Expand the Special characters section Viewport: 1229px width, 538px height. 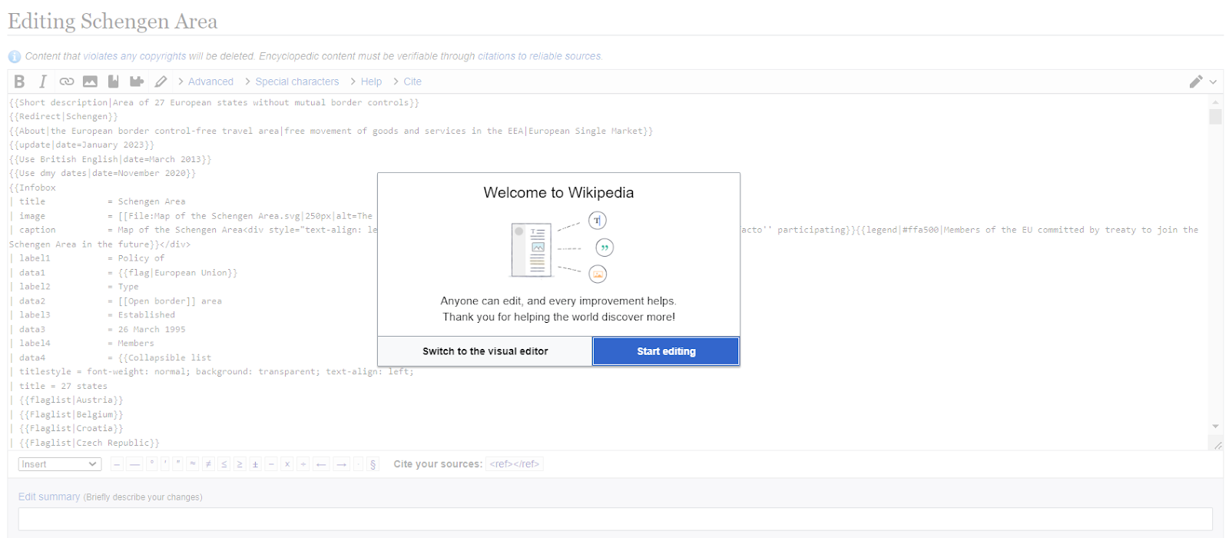click(x=296, y=81)
